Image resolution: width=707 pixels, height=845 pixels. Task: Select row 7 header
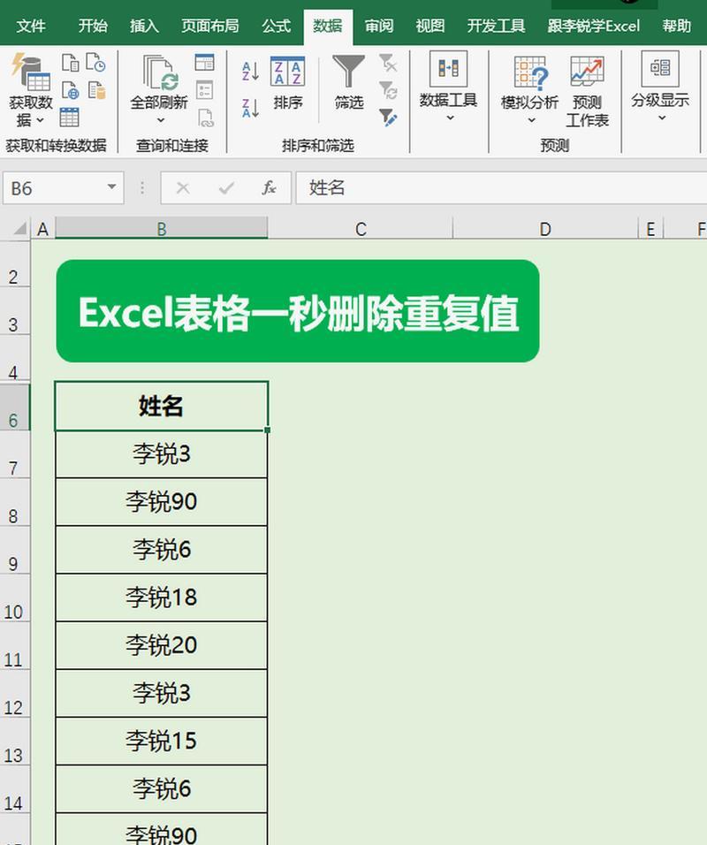[14, 455]
